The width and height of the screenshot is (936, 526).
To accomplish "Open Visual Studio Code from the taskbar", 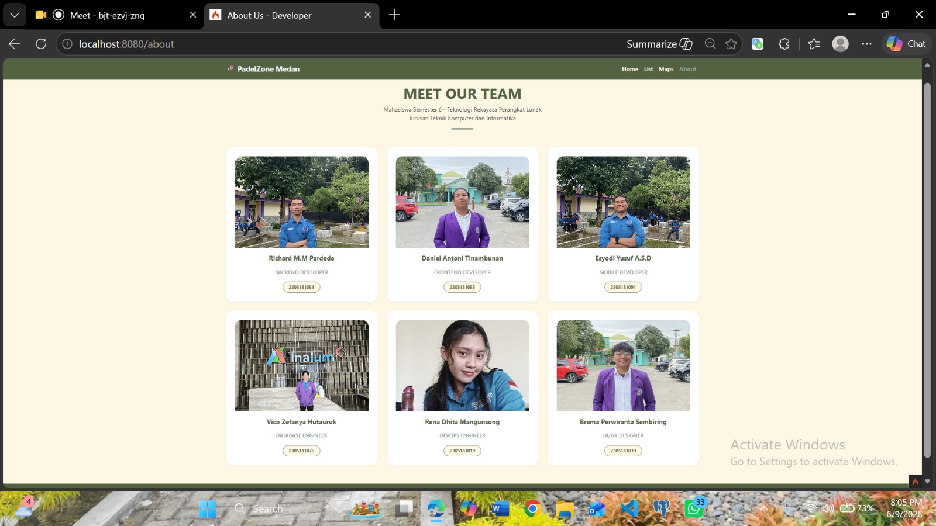I will click(629, 509).
